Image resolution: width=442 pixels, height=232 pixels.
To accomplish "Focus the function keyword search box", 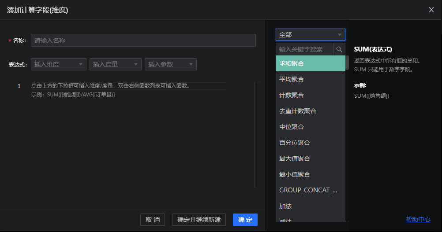I will pos(304,49).
